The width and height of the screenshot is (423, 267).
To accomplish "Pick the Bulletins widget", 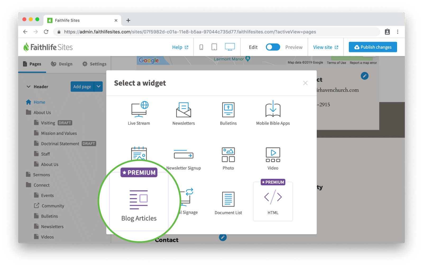I will point(228,113).
